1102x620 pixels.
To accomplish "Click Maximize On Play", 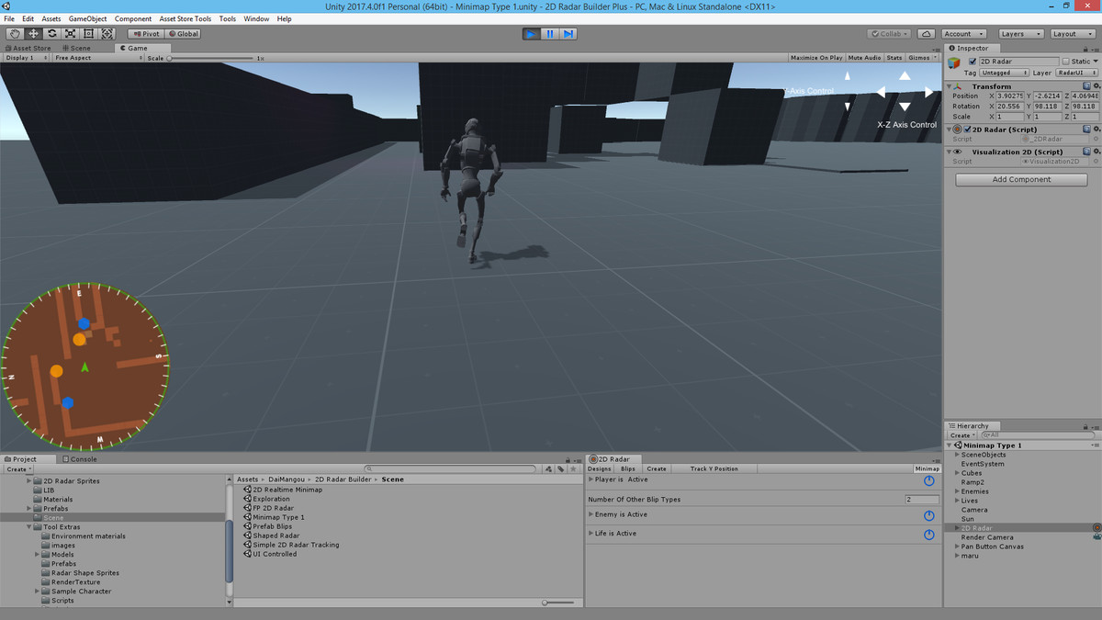I will coord(815,57).
